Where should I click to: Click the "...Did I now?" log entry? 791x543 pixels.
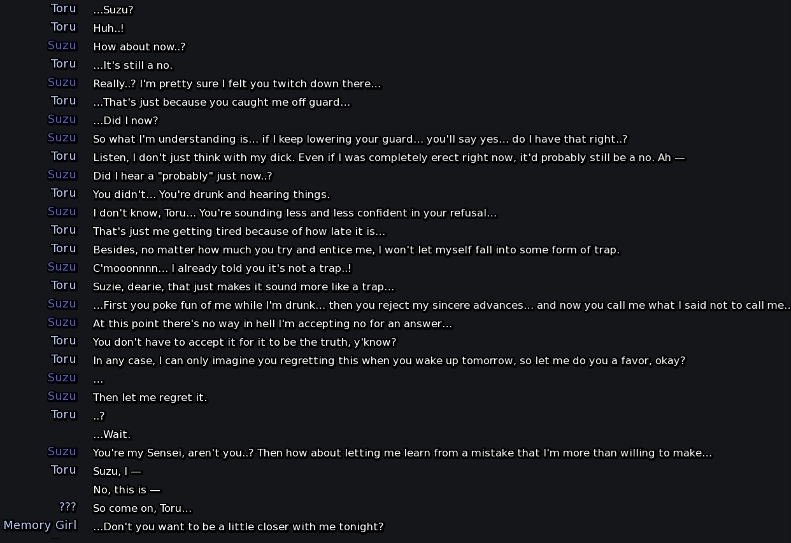(125, 121)
